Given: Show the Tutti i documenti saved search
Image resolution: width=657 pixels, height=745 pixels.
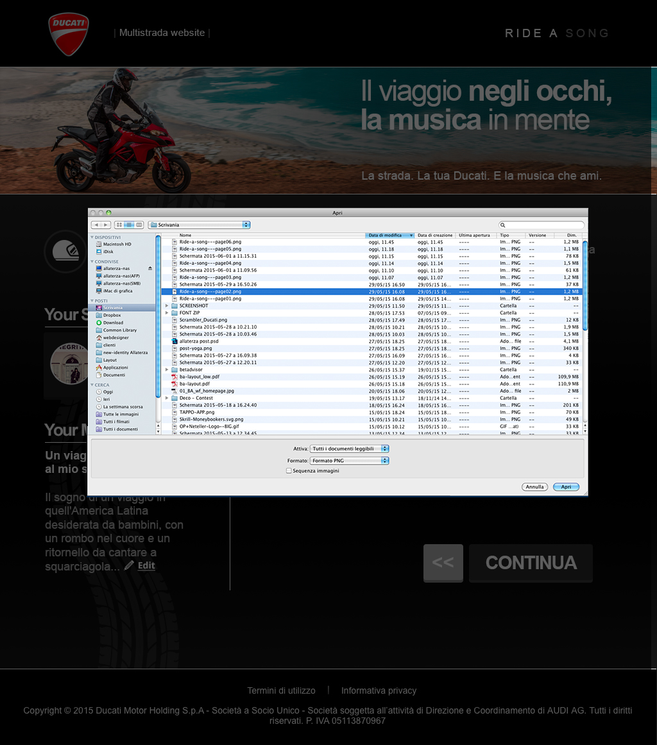Looking at the screenshot, I should point(120,429).
